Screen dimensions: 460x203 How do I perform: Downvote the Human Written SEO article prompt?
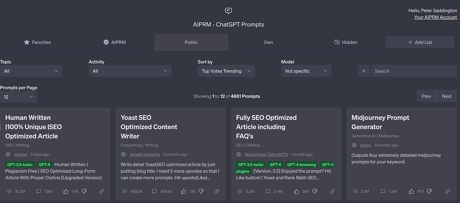point(84,191)
